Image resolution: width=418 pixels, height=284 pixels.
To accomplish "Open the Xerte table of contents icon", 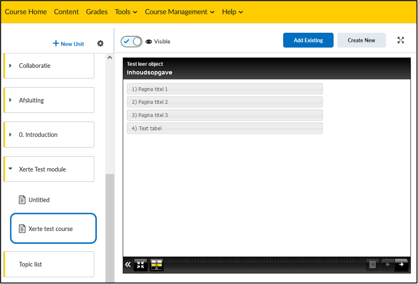I will pos(372,265).
